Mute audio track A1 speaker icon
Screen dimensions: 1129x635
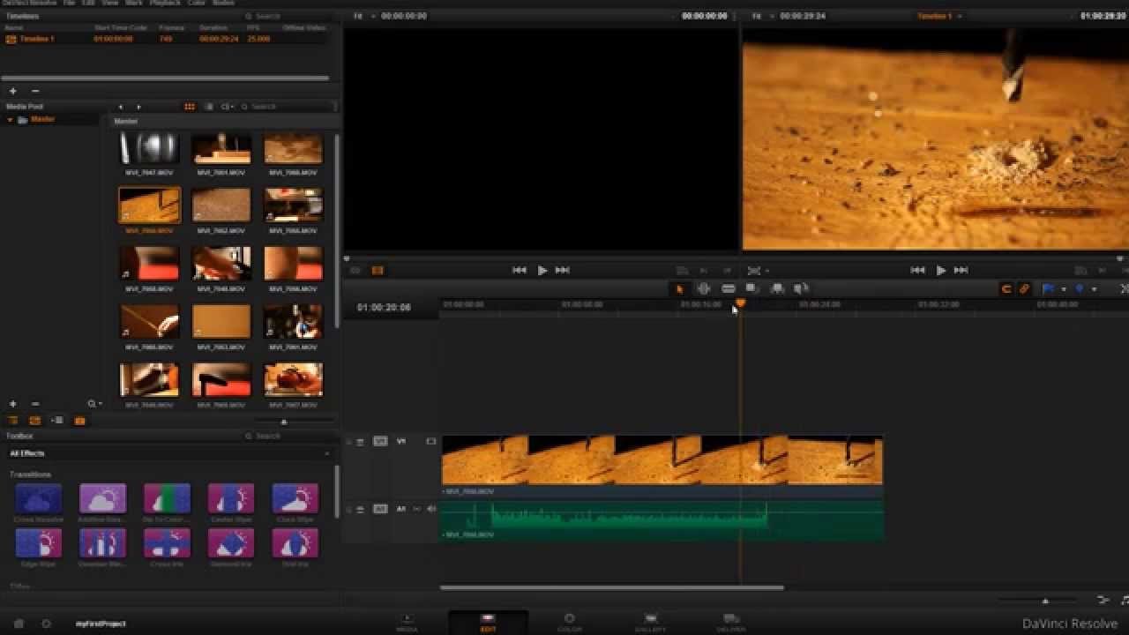(431, 509)
